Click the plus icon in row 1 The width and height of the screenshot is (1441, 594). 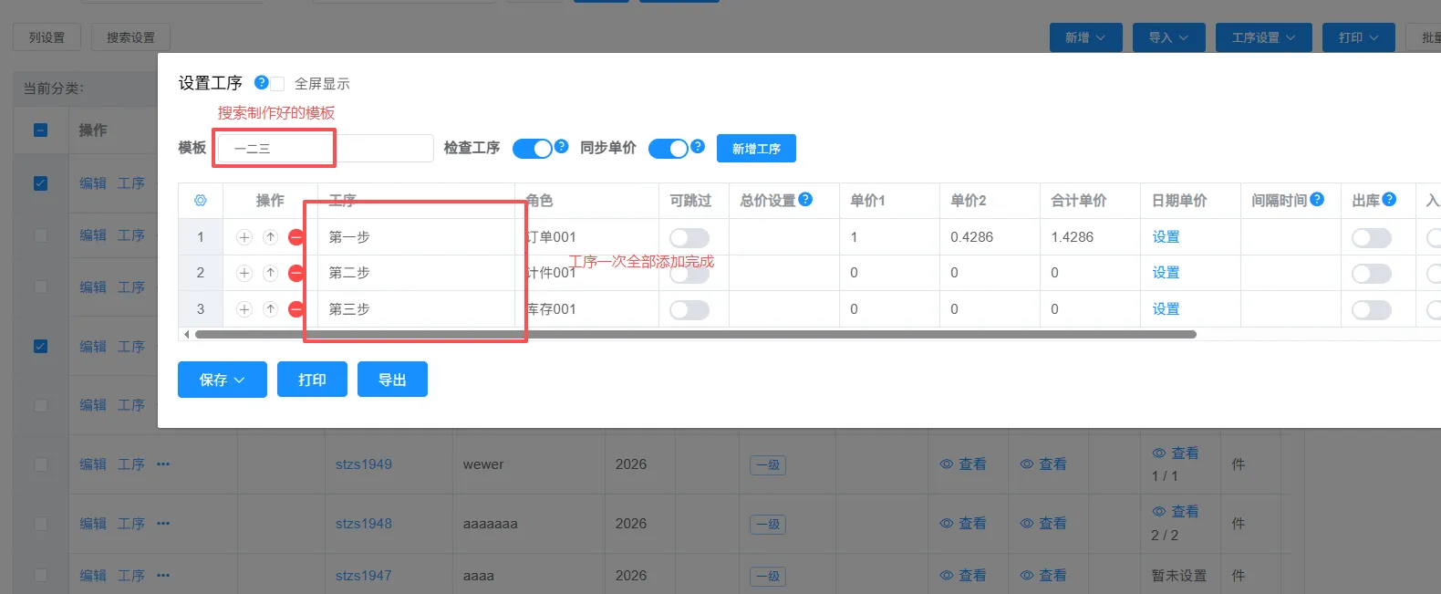[244, 237]
